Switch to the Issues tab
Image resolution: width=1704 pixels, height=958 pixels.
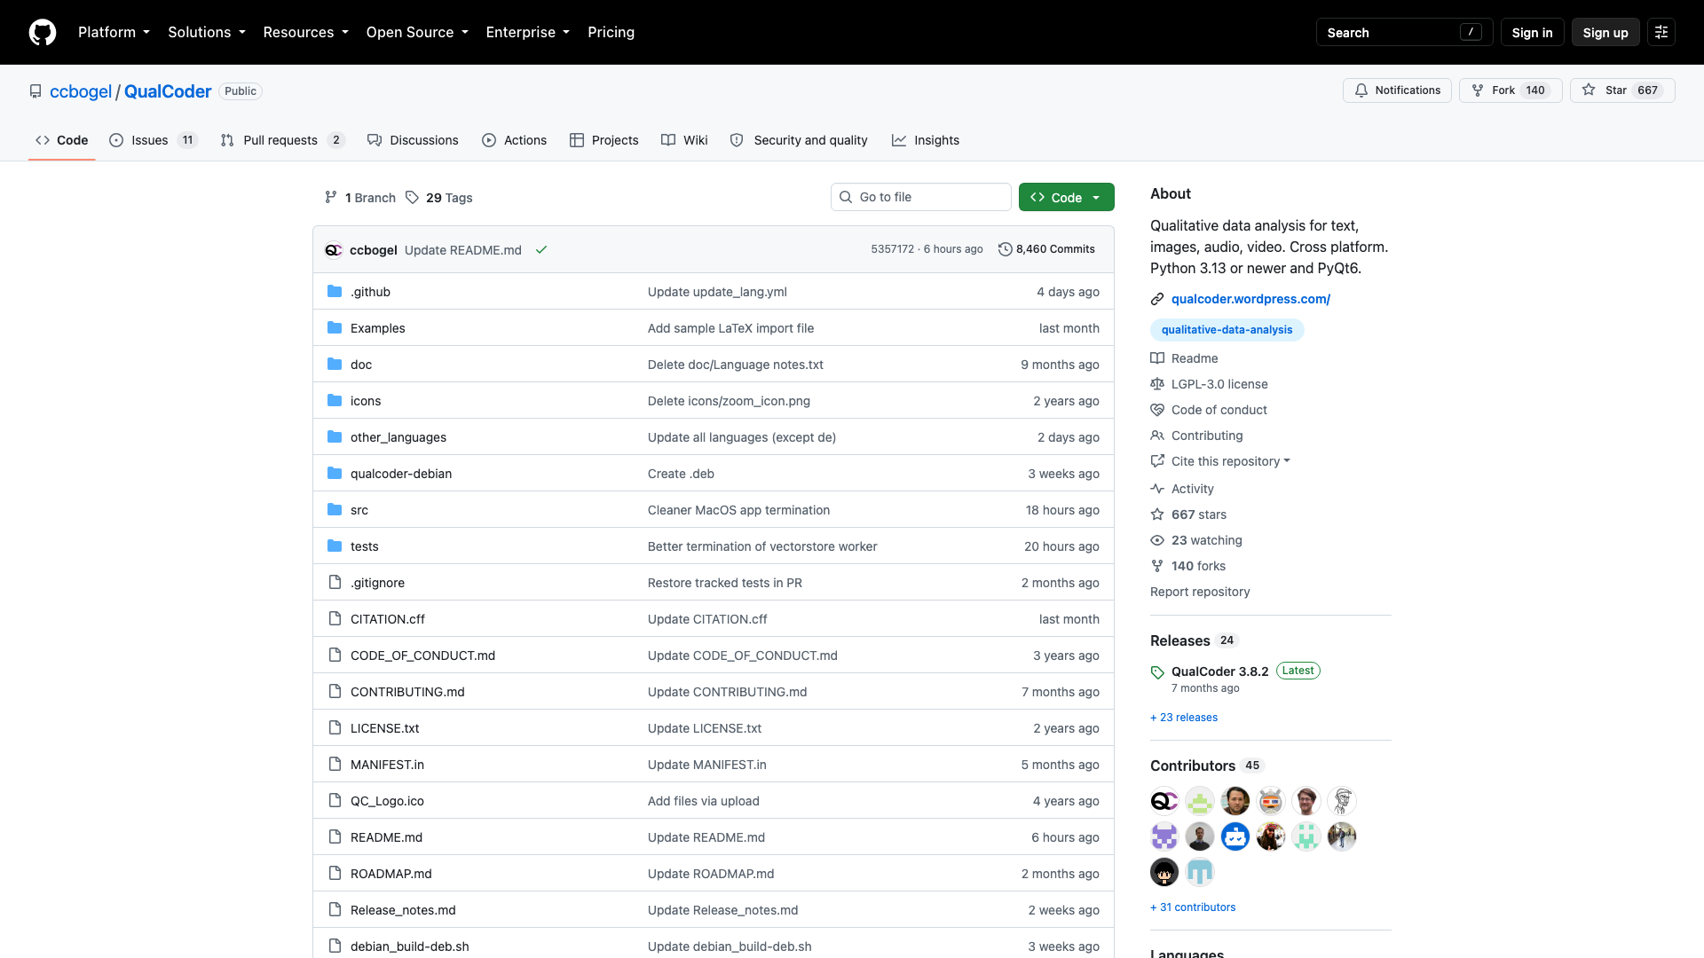153,140
